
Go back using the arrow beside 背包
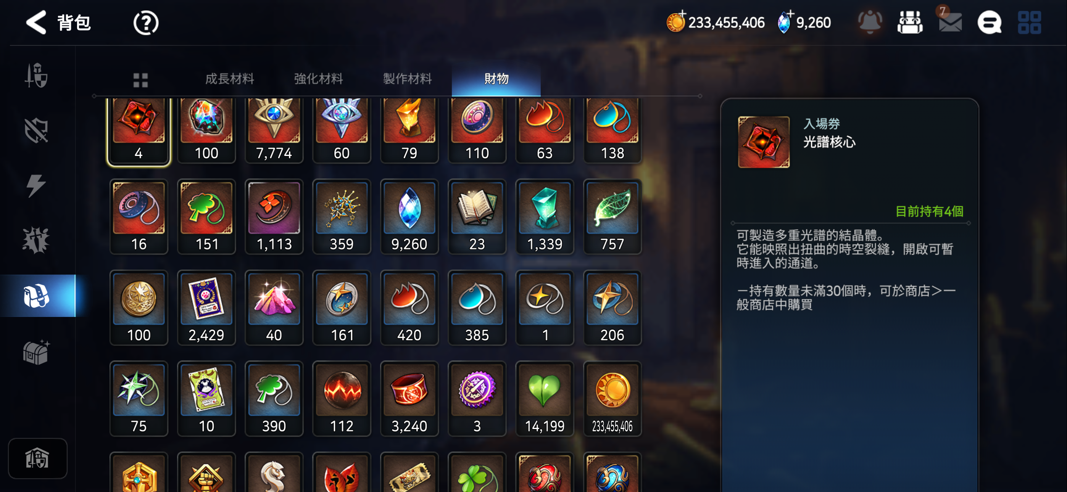(36, 23)
